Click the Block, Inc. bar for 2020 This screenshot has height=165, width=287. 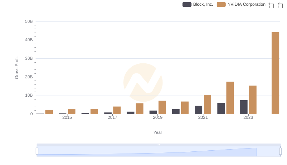tap(176, 112)
